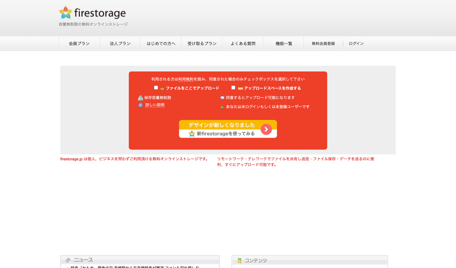Click the speech bubble icon beside 同意するとアップロード可能
The height and width of the screenshot is (268, 456).
[222, 98]
